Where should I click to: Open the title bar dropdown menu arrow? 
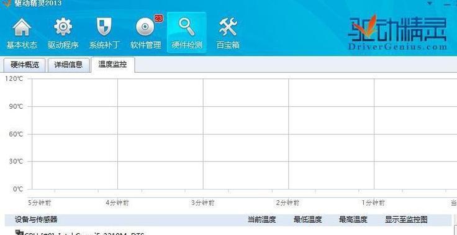430,3
